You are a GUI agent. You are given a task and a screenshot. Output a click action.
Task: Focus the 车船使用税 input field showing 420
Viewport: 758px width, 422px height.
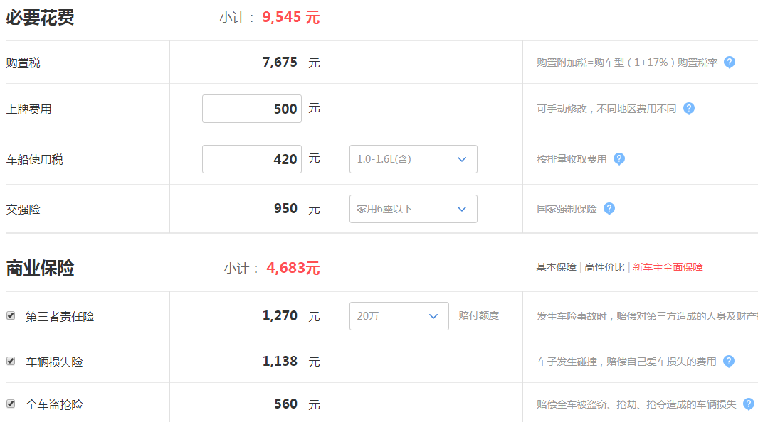252,159
